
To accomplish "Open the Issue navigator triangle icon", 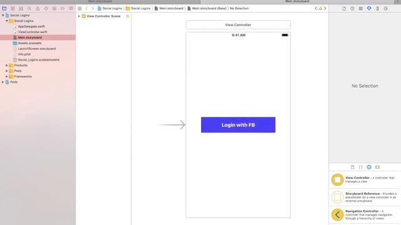I will (38, 8).
